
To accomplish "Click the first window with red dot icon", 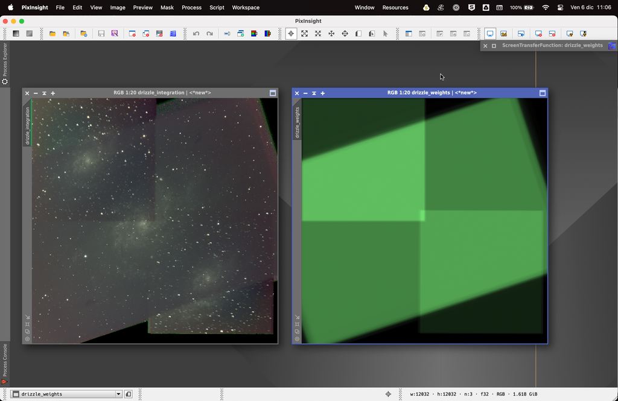I will pyautogui.click(x=132, y=34).
